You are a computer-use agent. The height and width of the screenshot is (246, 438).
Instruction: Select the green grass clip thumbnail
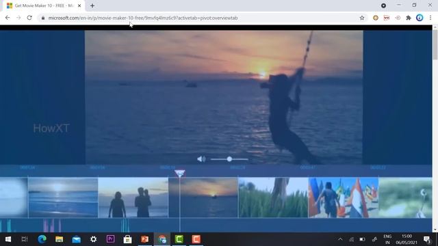(x=273, y=197)
